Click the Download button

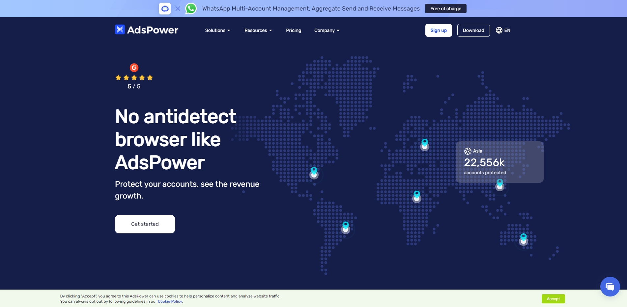pyautogui.click(x=473, y=30)
